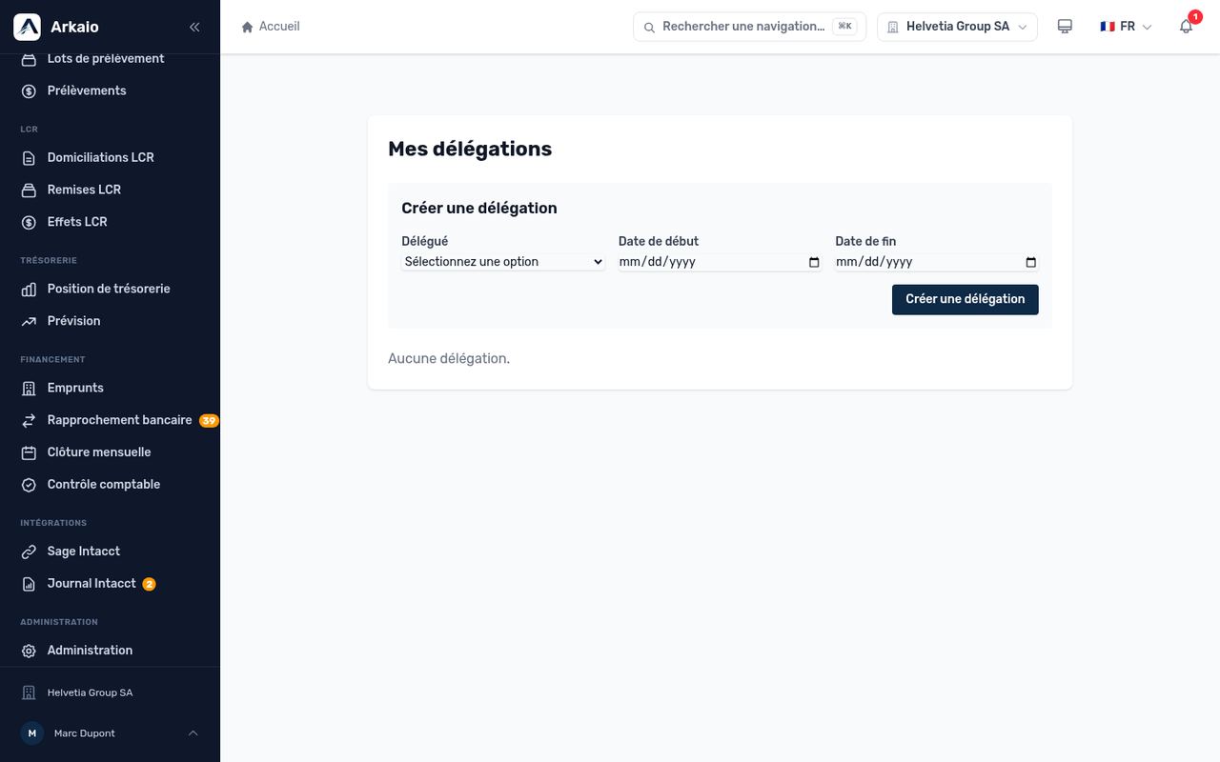Open the FR language dropdown
Viewport: 1220px width, 762px height.
tap(1126, 27)
